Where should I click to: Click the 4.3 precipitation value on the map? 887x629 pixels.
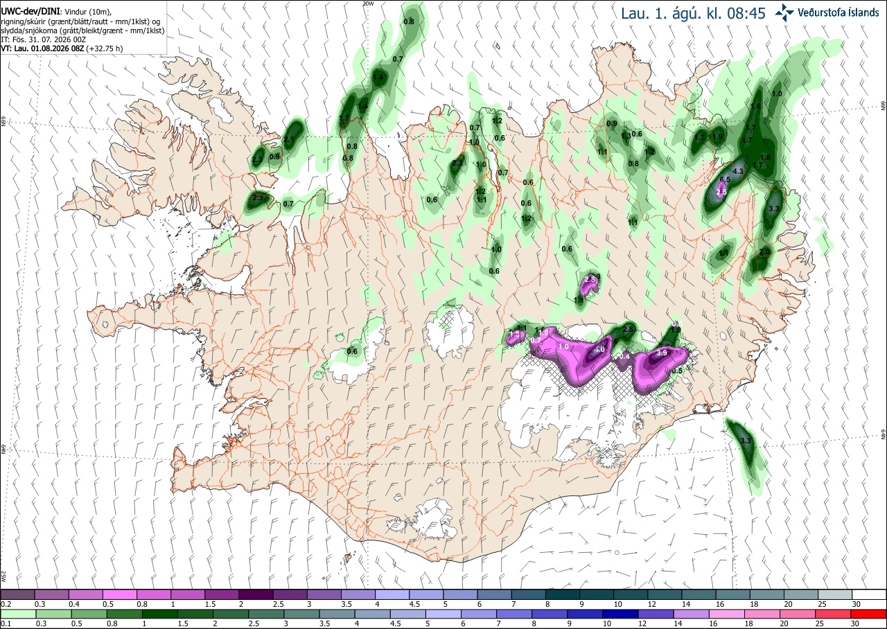pyautogui.click(x=738, y=171)
